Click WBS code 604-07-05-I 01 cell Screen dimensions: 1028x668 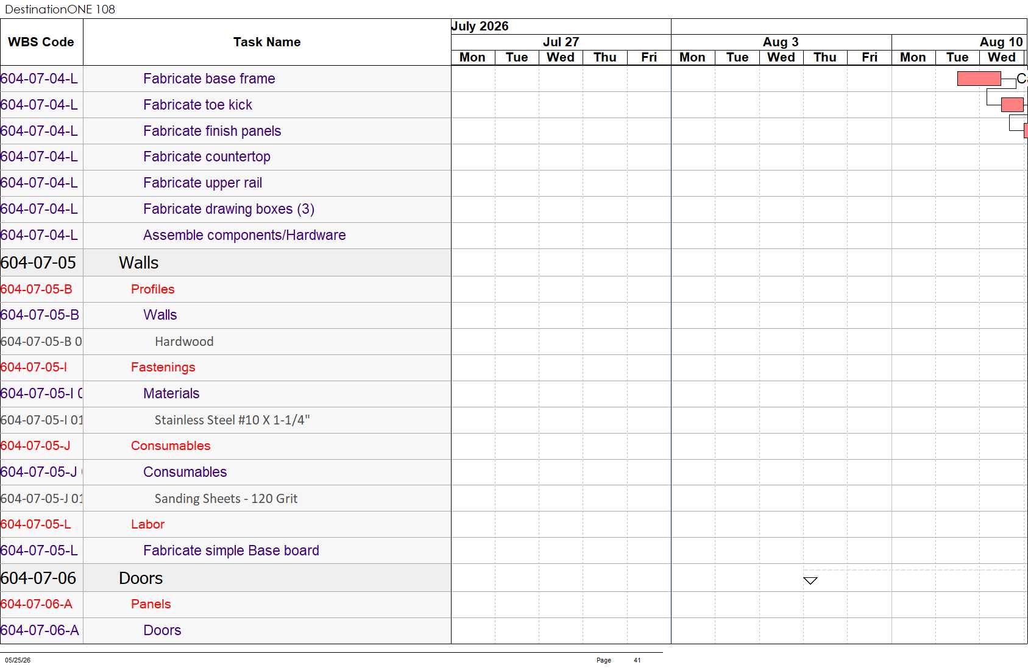click(41, 420)
